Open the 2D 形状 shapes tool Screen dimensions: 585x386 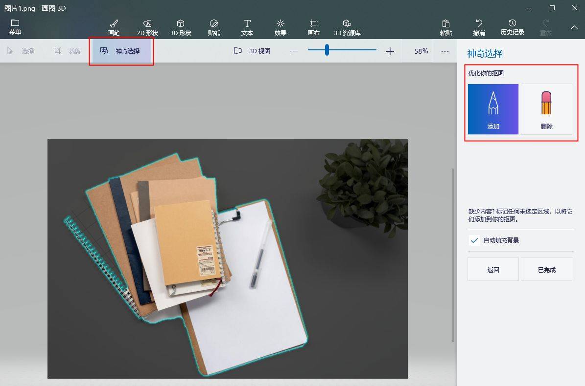[147, 27]
